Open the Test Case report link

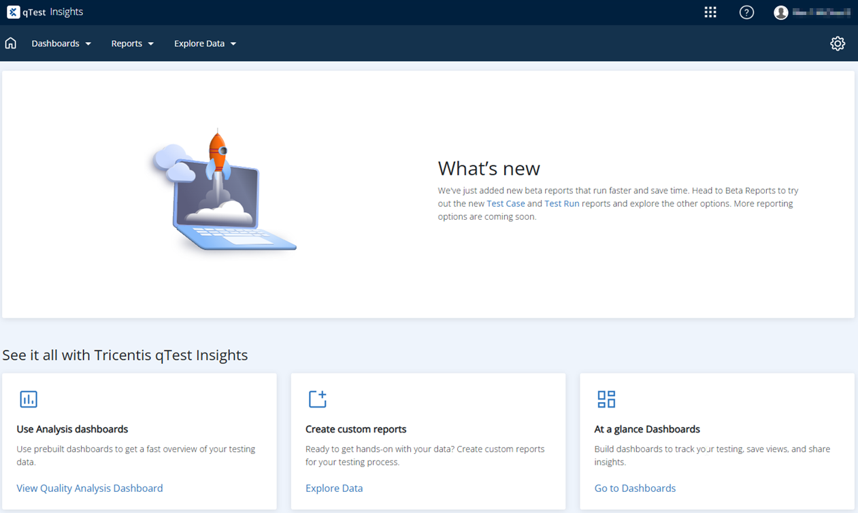click(x=506, y=203)
